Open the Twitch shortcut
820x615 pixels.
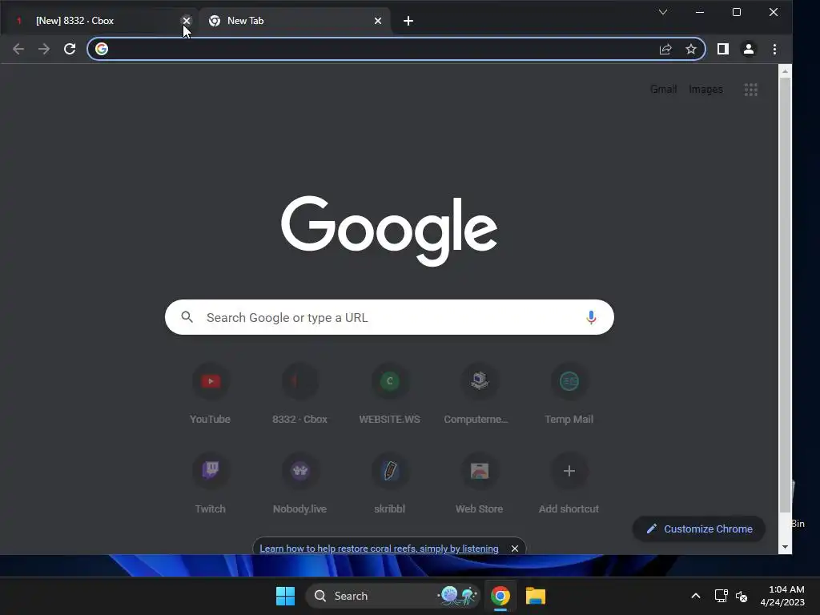click(x=211, y=484)
